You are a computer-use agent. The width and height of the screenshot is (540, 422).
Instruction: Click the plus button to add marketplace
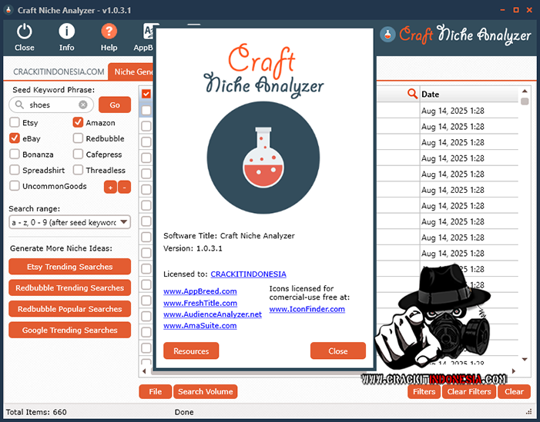tap(110, 187)
